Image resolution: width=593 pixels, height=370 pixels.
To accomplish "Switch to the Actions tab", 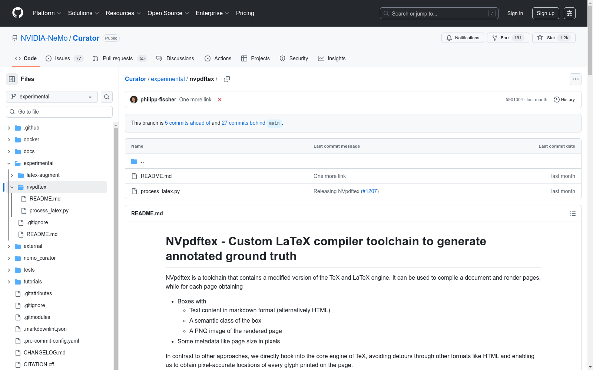I will coord(218,58).
